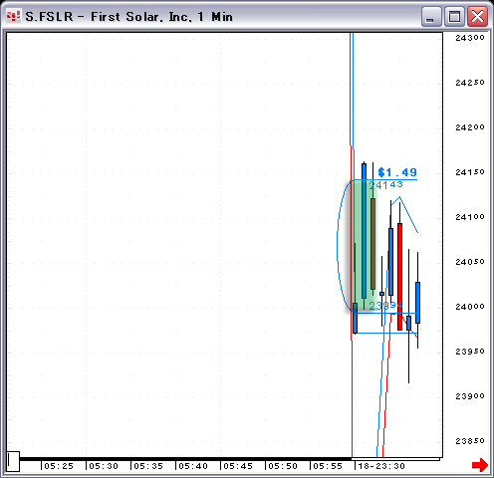Viewport: 494px width, 478px height.
Task: Click the 05:35 time axis label
Action: click(x=148, y=466)
